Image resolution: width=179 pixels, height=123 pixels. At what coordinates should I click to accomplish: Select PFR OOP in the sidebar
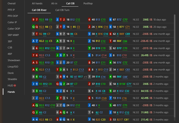coord(13,16)
